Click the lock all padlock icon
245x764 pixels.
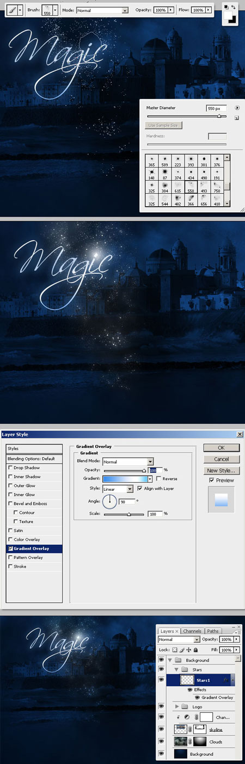coord(195,650)
